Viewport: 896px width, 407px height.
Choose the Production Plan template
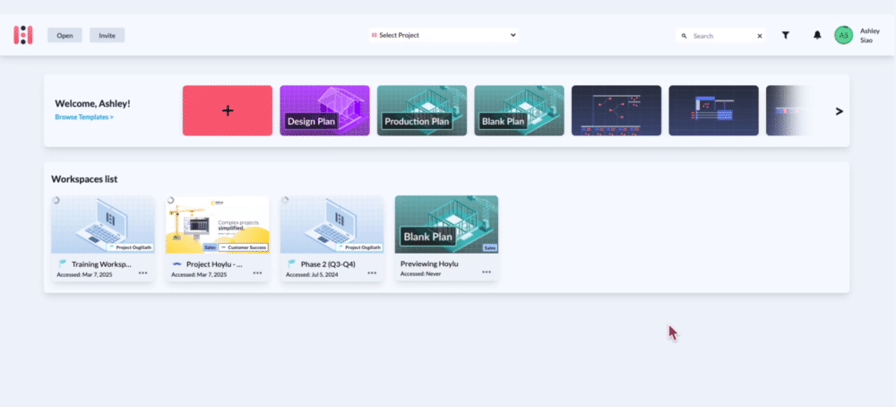click(422, 110)
